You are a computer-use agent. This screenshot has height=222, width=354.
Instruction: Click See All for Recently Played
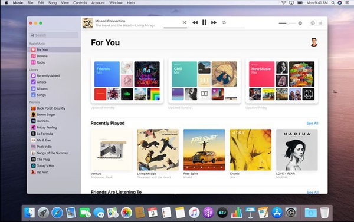pyautogui.click(x=312, y=124)
